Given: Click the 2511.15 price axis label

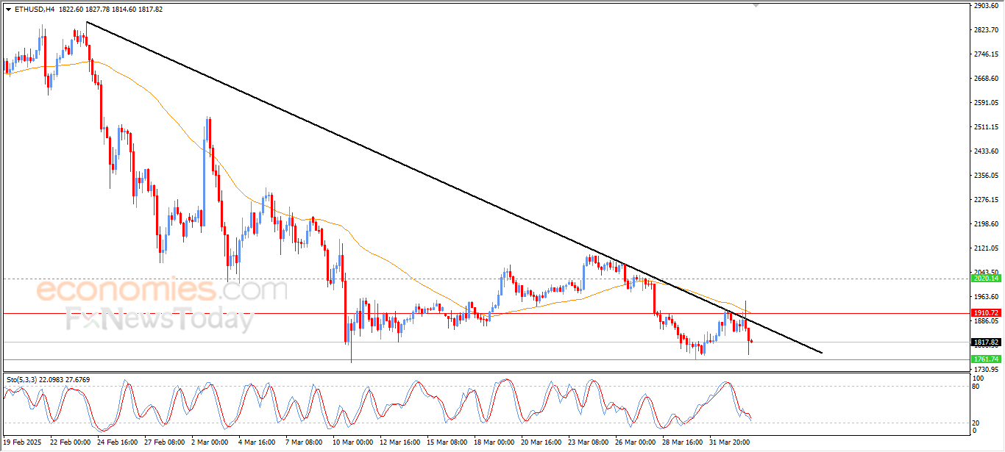Looking at the screenshot, I should coord(985,127).
